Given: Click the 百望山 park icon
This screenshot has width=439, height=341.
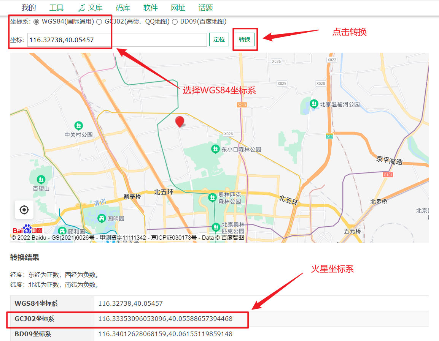Looking at the screenshot, I should (x=41, y=179).
